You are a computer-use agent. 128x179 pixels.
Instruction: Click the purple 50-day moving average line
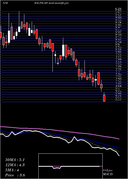pyautogui.click(x=59, y=130)
